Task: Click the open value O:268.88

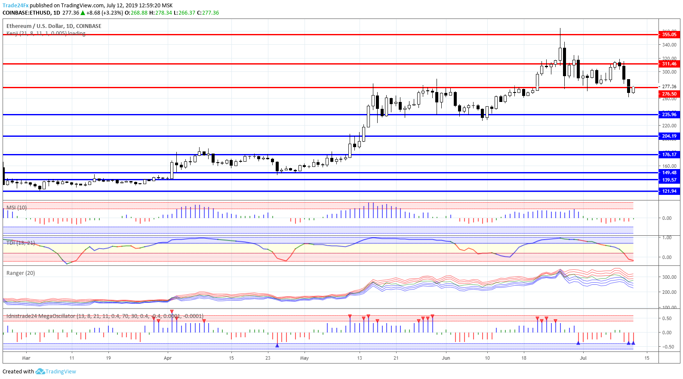Action: (136, 13)
